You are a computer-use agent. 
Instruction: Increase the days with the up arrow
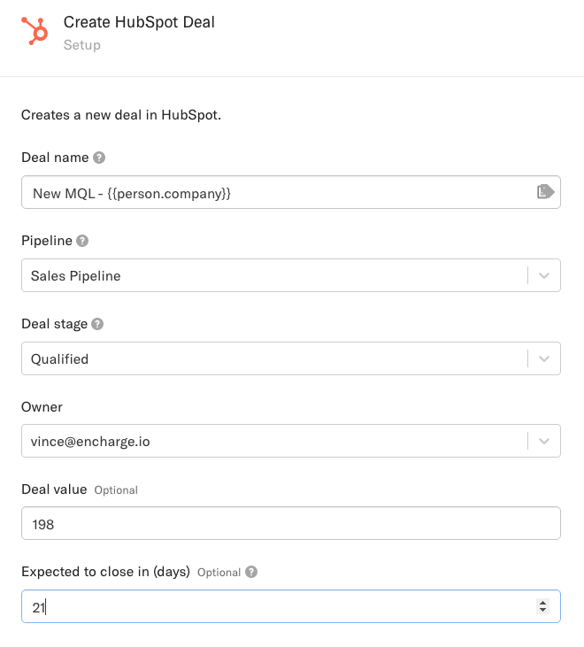click(542, 603)
